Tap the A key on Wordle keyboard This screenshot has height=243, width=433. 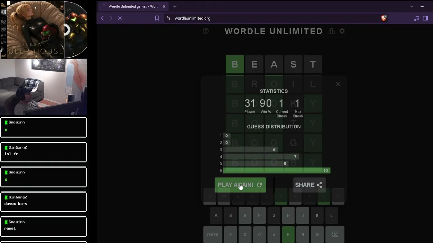click(216, 215)
